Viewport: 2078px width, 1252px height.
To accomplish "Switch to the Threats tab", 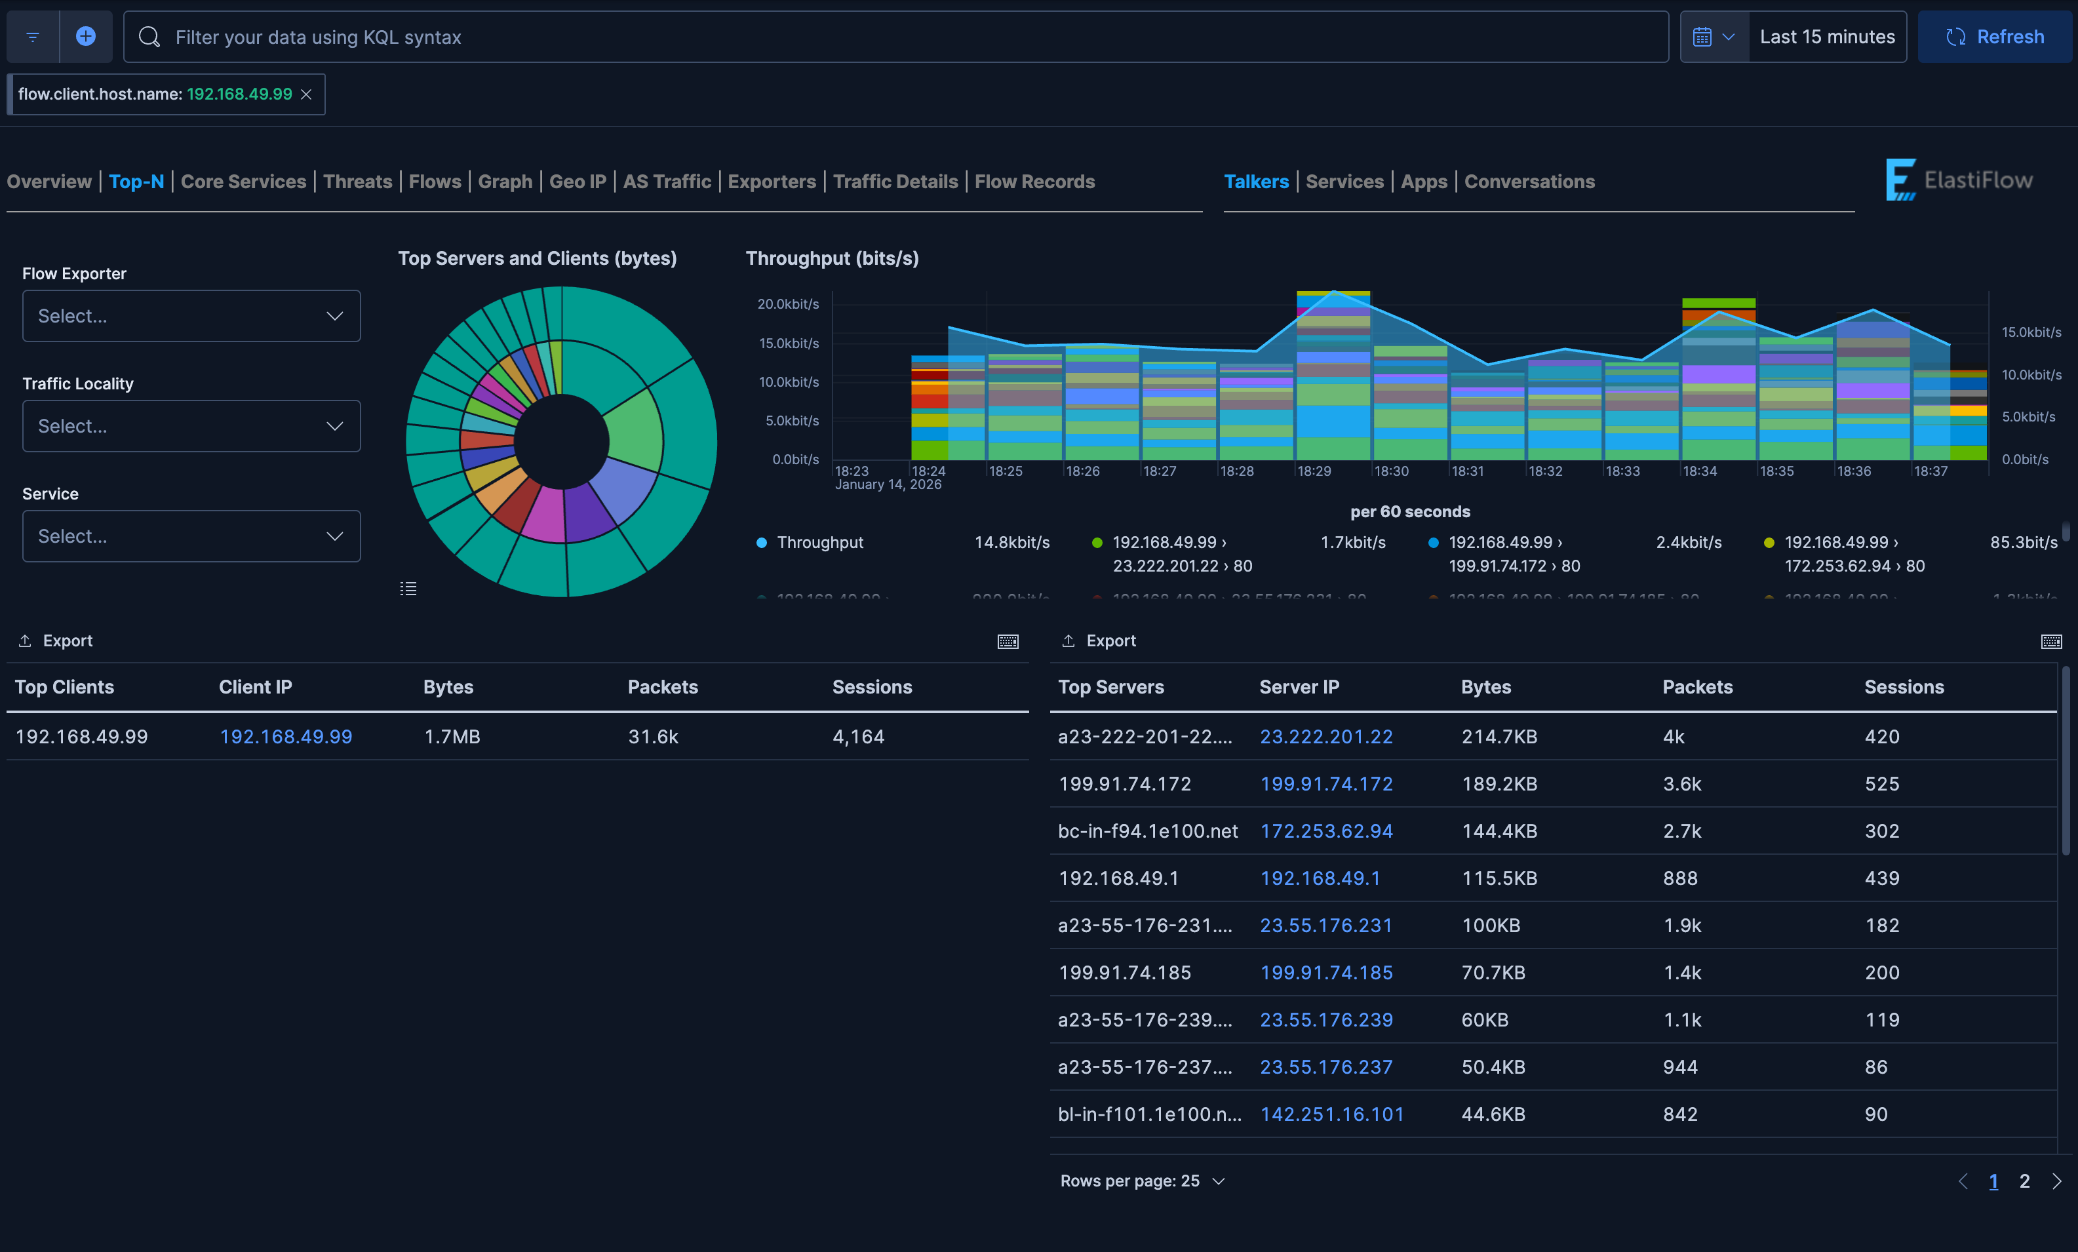I will (357, 182).
